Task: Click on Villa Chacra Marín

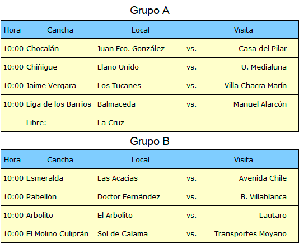Action: (x=255, y=86)
